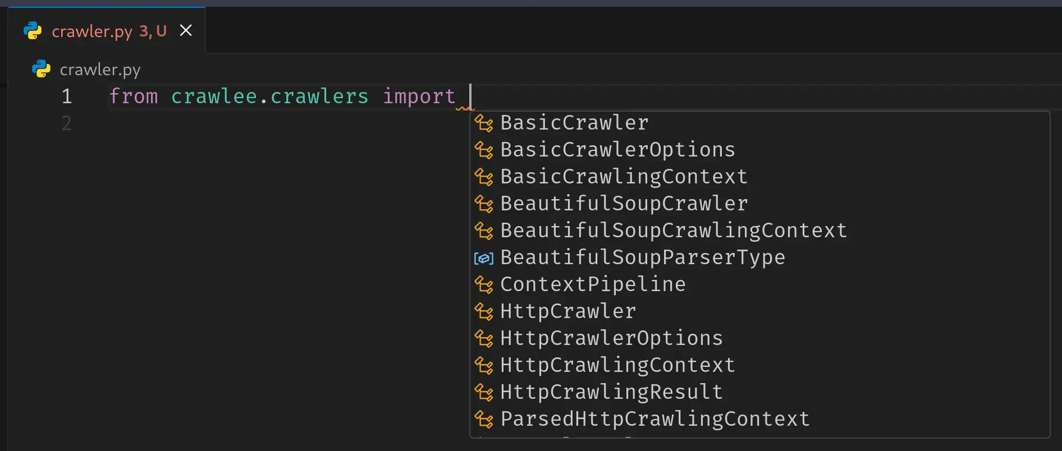The image size is (1062, 451).
Task: Select BeautifulSoupParserType variable suggestion
Action: coord(759,257)
